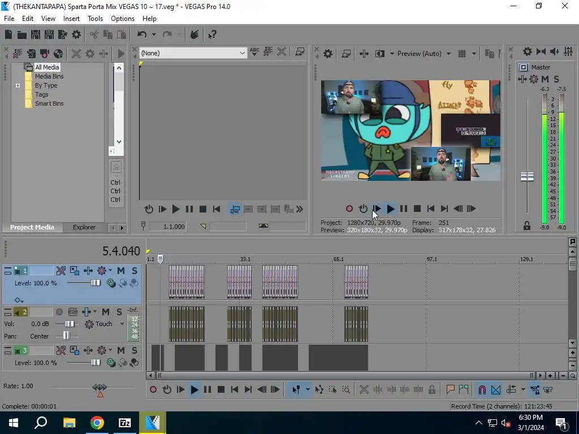Viewport: 579px width, 434px height.
Task: Click Stop in timeline transport bar
Action: [x=221, y=389]
